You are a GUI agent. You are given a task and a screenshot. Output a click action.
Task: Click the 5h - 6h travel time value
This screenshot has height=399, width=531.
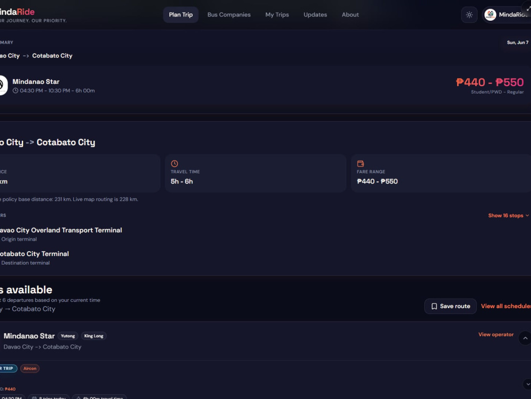(x=182, y=182)
